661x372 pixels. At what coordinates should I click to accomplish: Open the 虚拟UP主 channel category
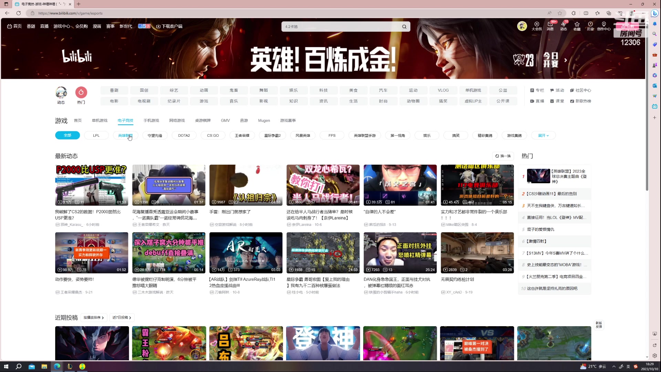point(473,101)
